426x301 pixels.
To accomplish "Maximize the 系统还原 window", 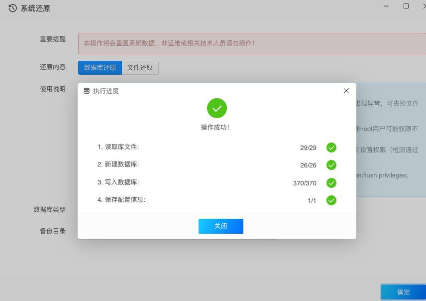I will [406, 6].
